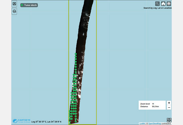
Task: Zoom out with the minus button
Action: (169, 107)
